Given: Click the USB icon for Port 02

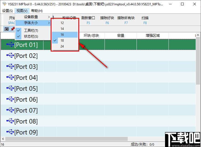Looking at the screenshot, I should (x=10, y=55).
